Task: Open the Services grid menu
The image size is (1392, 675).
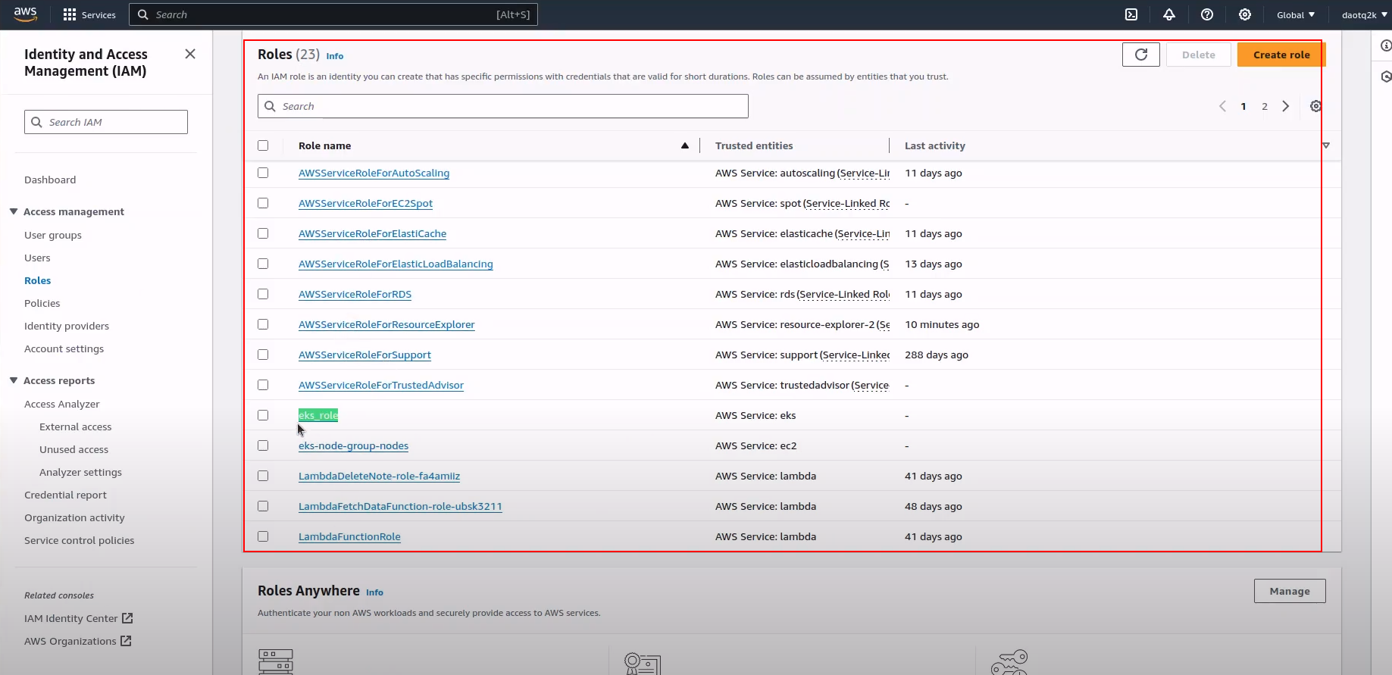Action: pyautogui.click(x=89, y=14)
